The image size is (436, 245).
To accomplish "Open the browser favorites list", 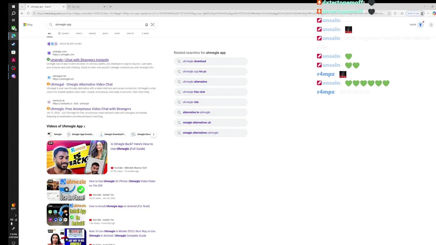I will point(402,13).
